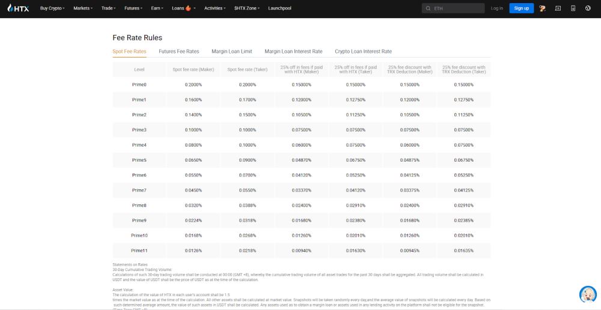This screenshot has height=310, width=601.
Task: Open the Crypto Loan Interest Rate tab
Action: coord(364,51)
